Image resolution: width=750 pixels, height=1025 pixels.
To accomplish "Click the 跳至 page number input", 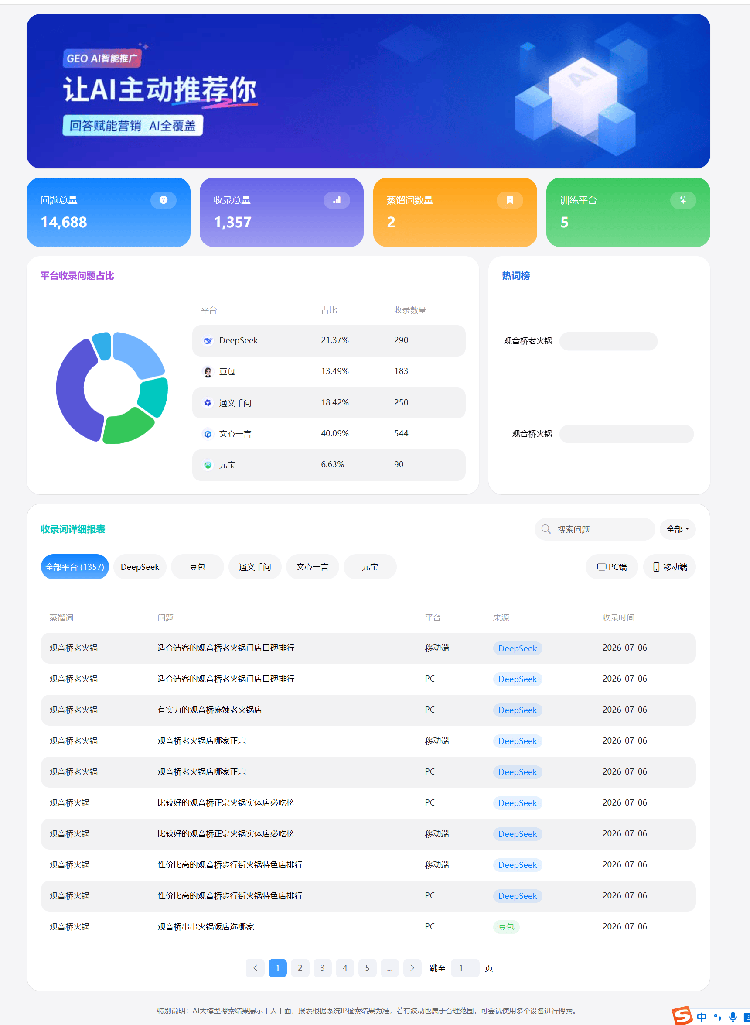I will click(465, 968).
